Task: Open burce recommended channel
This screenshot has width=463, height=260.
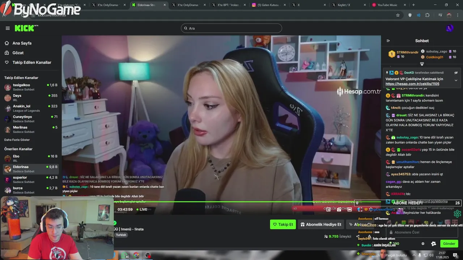Action: 31,190
